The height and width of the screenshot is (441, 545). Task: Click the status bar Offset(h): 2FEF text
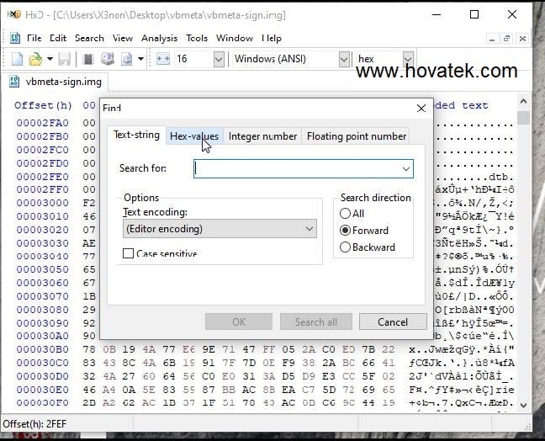coord(34,424)
